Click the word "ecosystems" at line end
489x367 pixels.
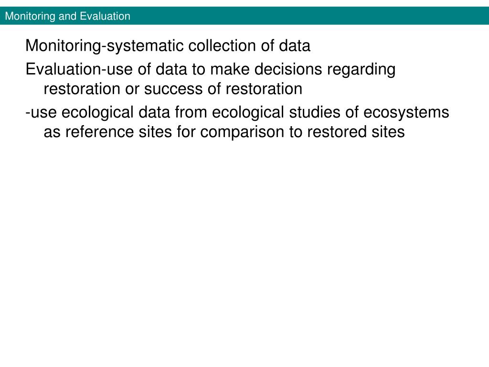point(406,113)
